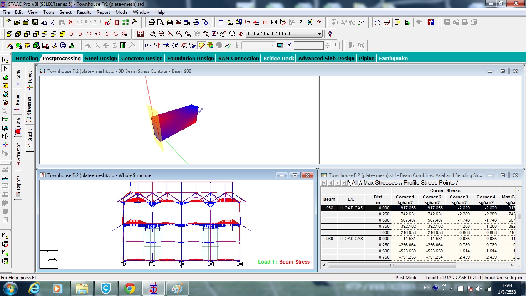
Task: Click the New file icon
Action: tap(8, 22)
